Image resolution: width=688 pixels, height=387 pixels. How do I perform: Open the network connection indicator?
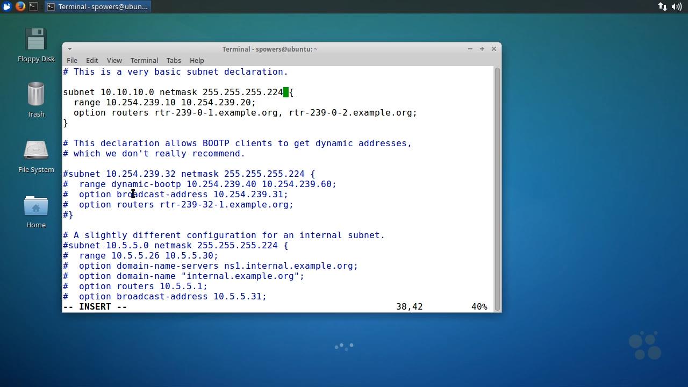662,6
